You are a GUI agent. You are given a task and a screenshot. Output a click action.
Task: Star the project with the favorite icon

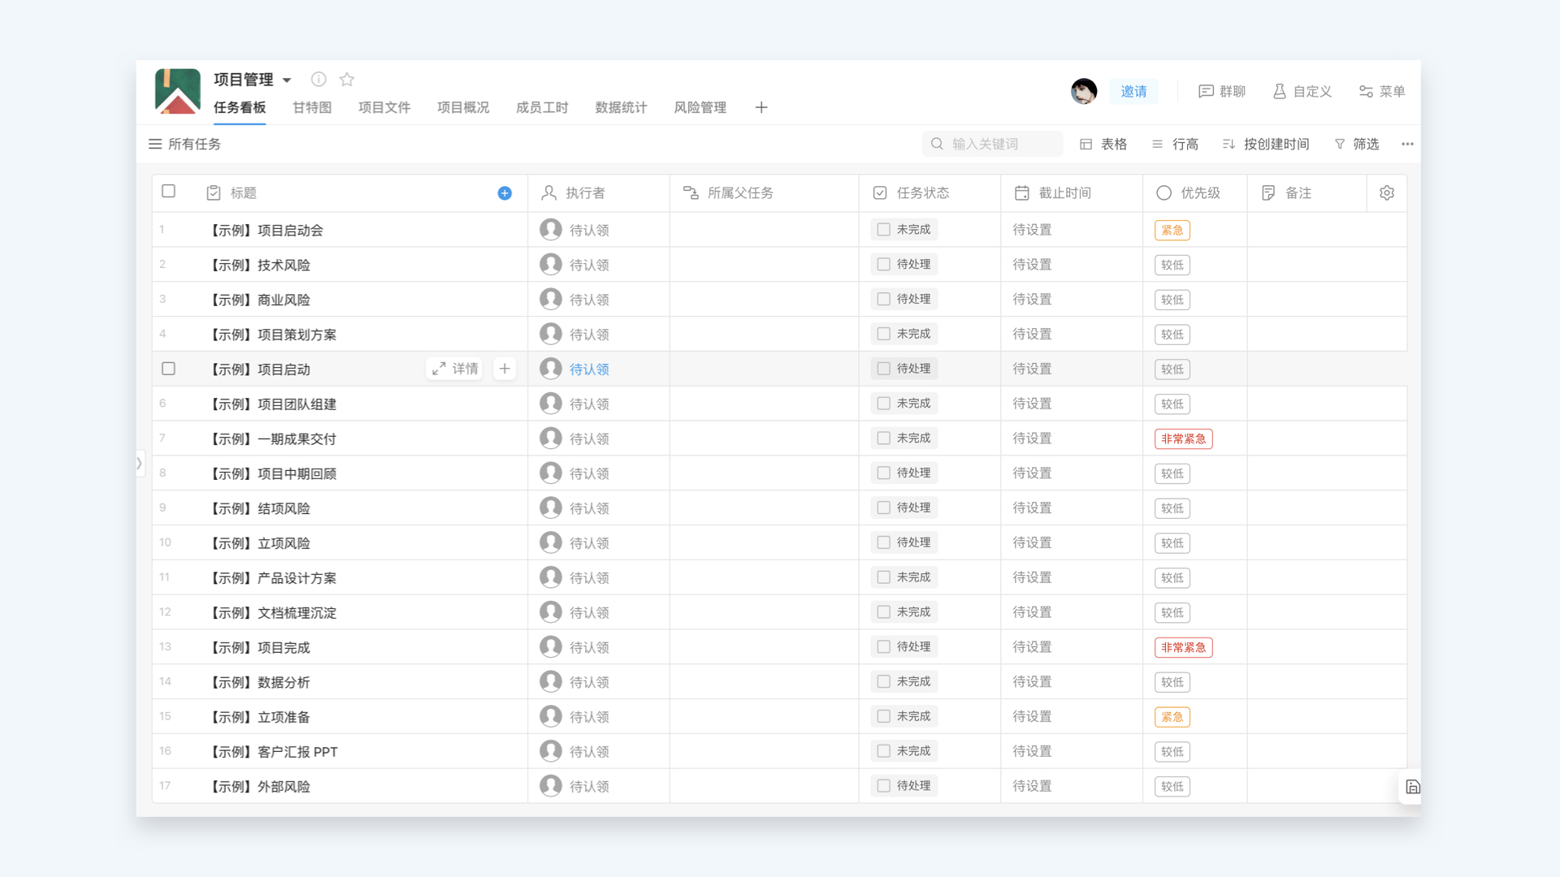click(x=347, y=80)
